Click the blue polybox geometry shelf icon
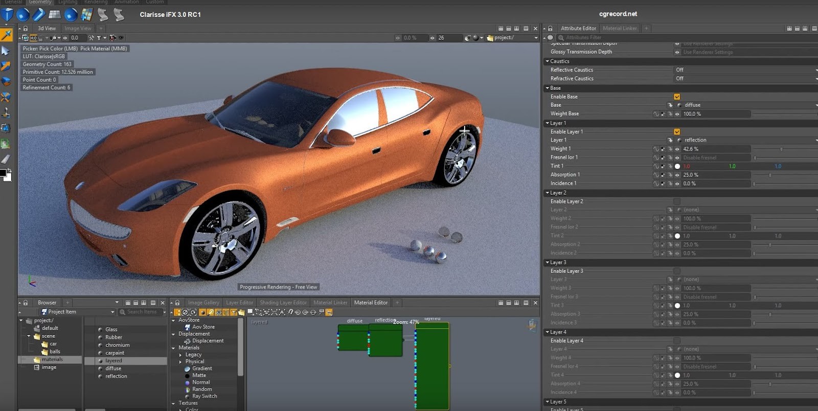The image size is (818, 411). 7,14
